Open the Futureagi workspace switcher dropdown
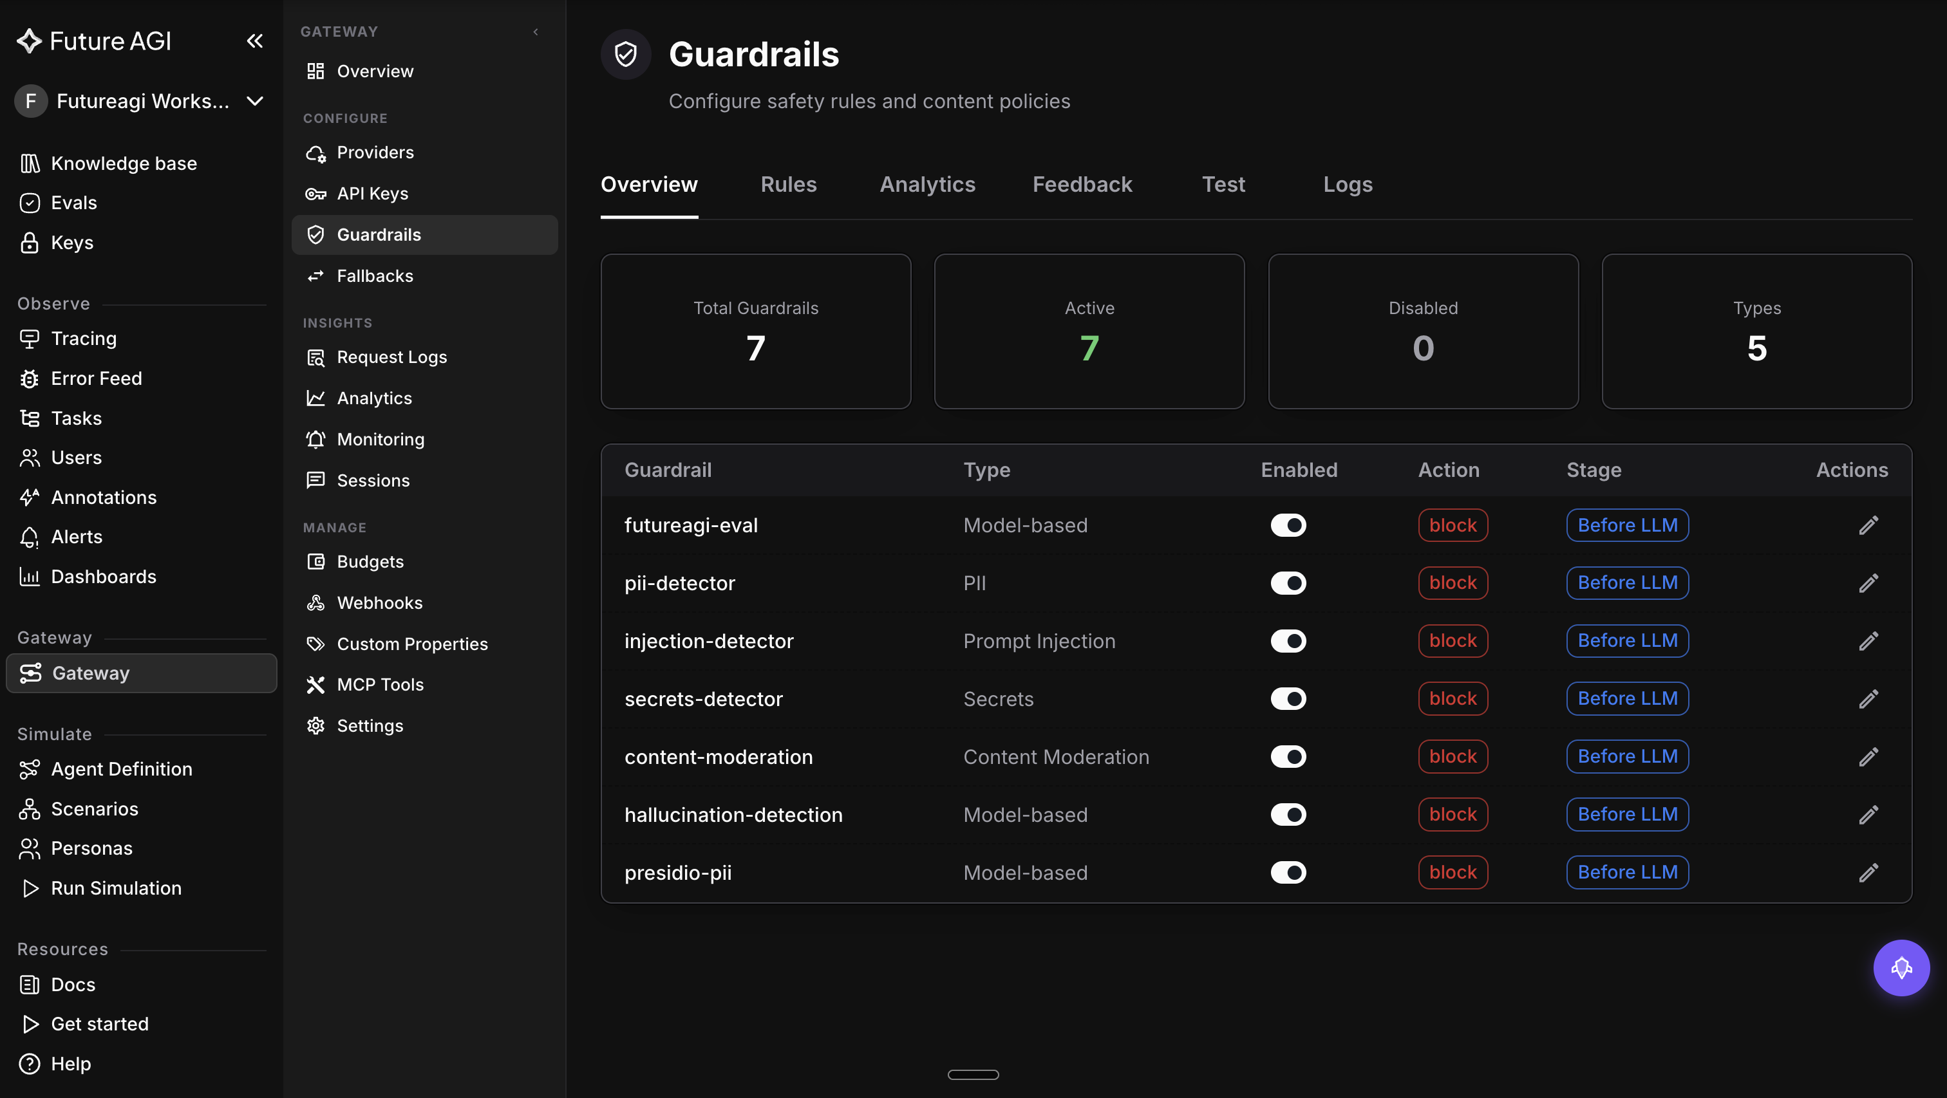 140,101
